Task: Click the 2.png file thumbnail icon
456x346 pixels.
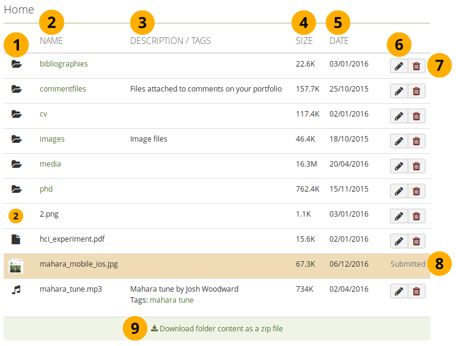Action: (17, 215)
